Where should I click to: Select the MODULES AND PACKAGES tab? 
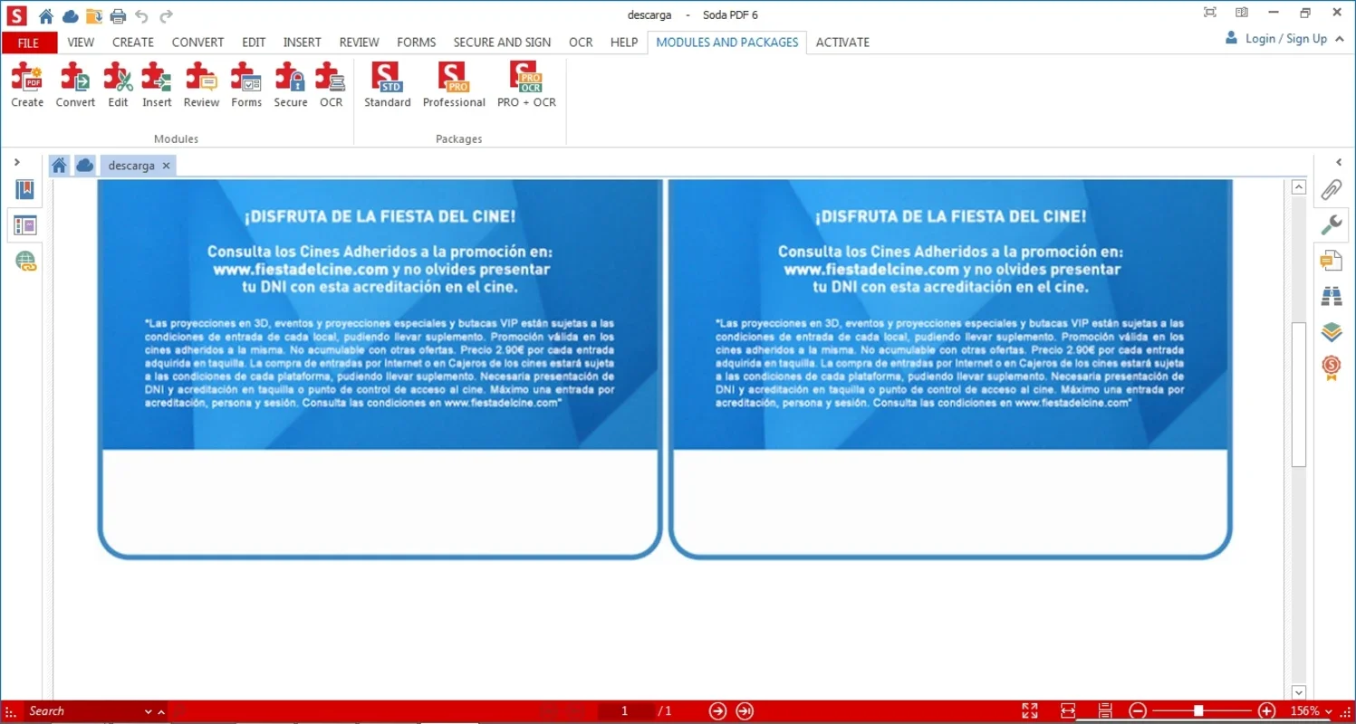pyautogui.click(x=727, y=43)
